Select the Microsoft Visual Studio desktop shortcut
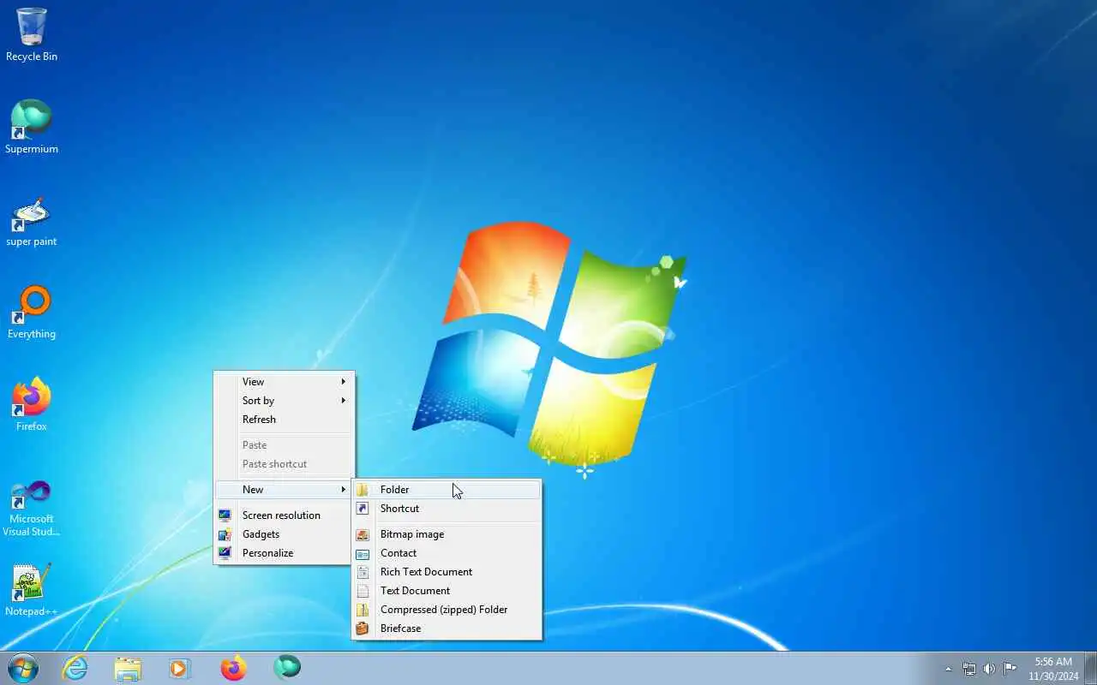This screenshot has height=685, width=1097. (x=32, y=509)
